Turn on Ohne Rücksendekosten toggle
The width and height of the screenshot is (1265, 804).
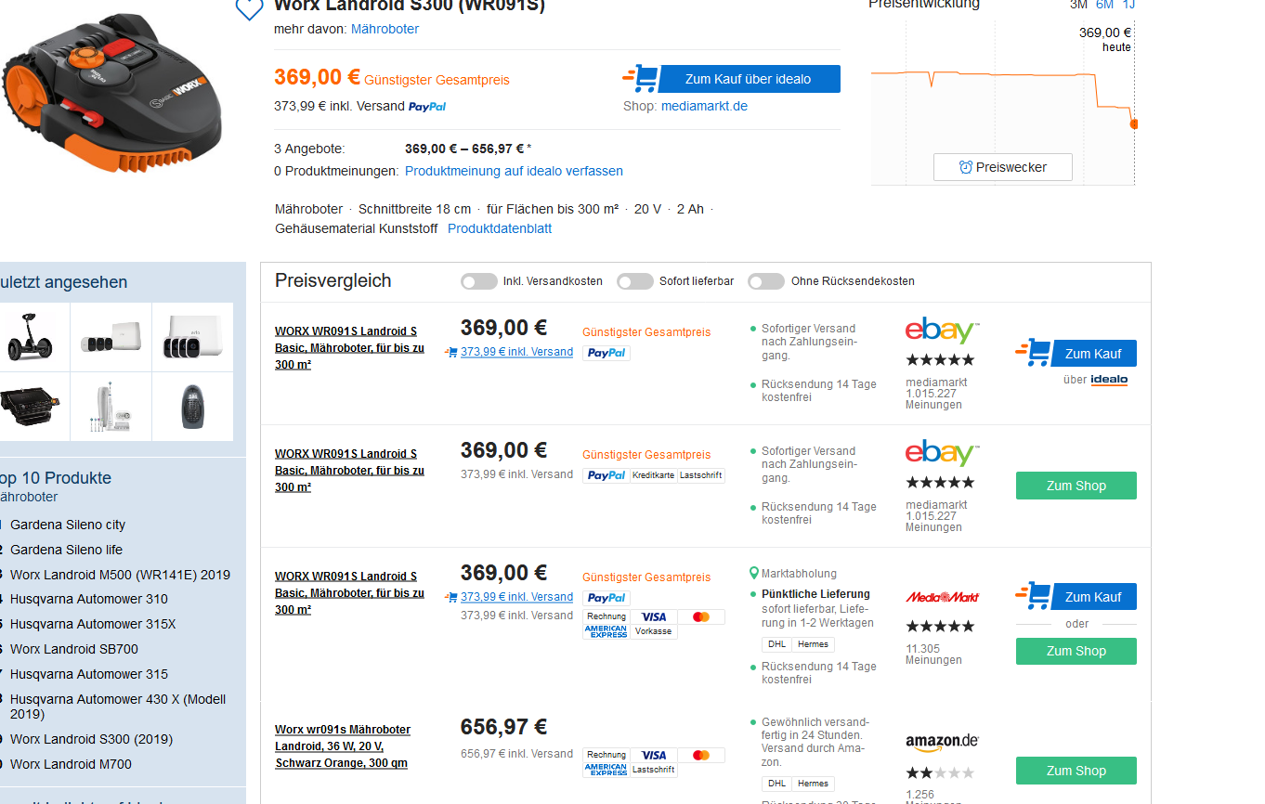(766, 281)
